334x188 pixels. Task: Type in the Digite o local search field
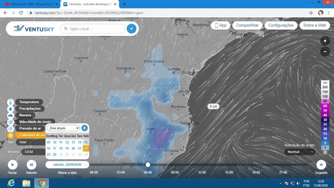95,29
